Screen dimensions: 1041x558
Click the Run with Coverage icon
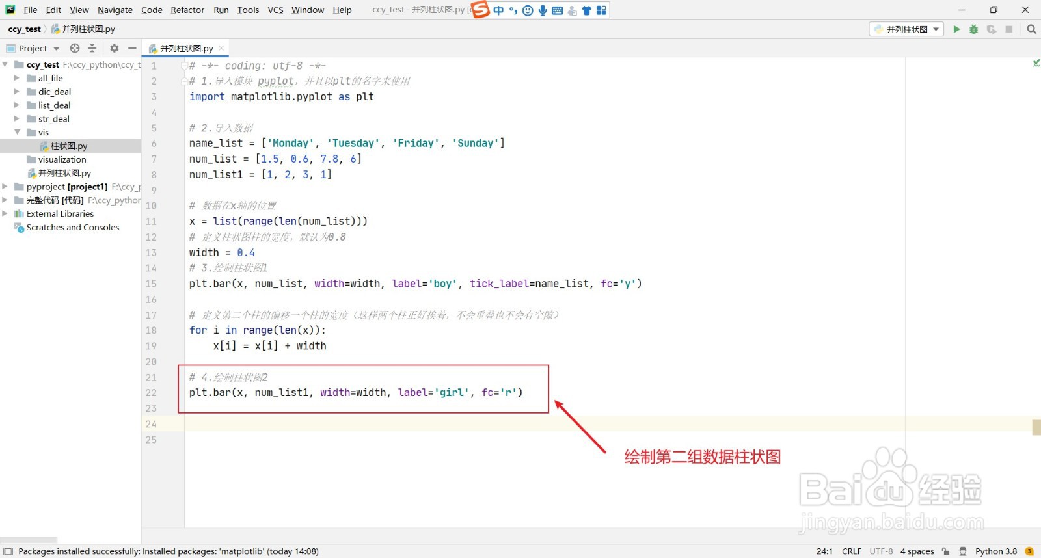pos(992,29)
